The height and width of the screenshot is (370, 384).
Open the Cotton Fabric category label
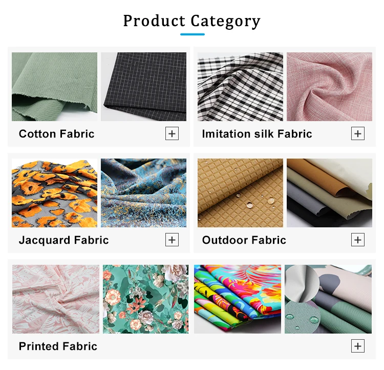[56, 134]
